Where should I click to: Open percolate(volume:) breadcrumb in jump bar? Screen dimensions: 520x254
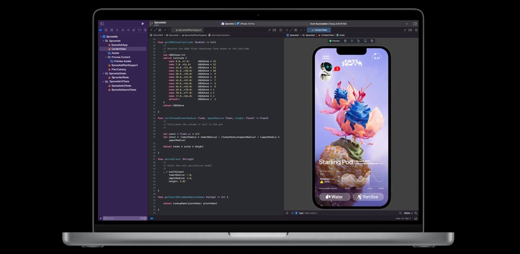(219, 35)
